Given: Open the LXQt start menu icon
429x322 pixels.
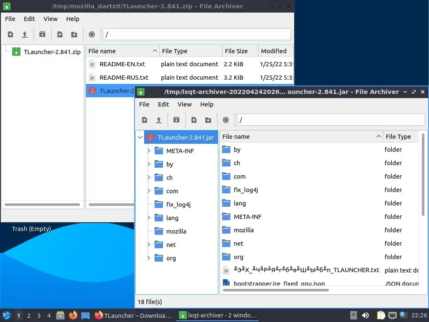Looking at the screenshot, I should 7,315.
